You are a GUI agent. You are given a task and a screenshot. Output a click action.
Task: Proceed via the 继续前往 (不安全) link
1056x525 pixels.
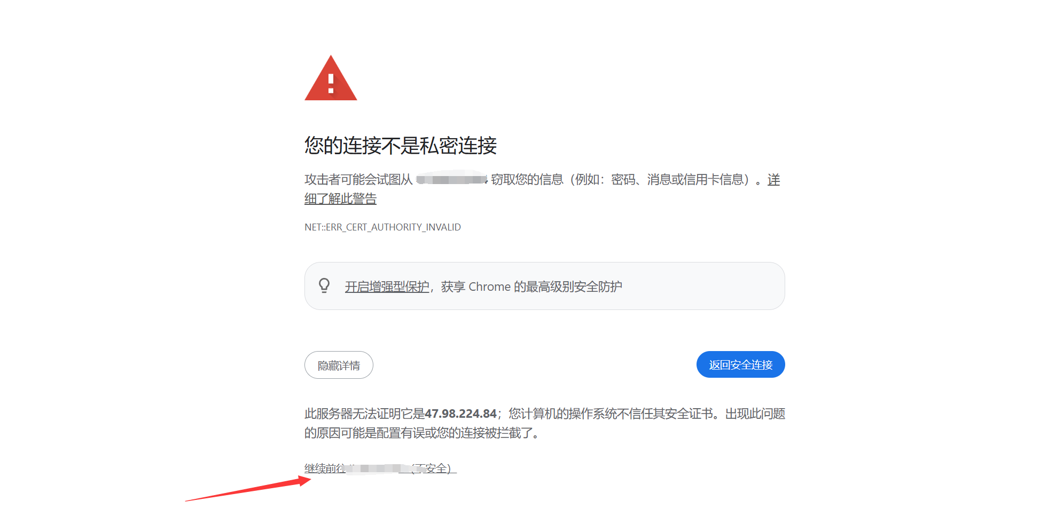click(x=380, y=468)
